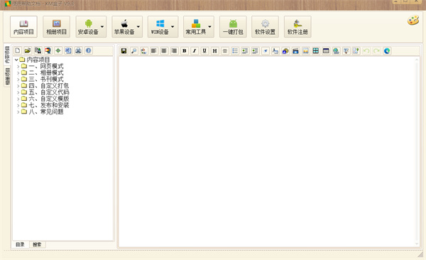This screenshot has width=426, height=260.
Task: Open the 常用工具 dropdown arrow
Action: tap(209, 27)
